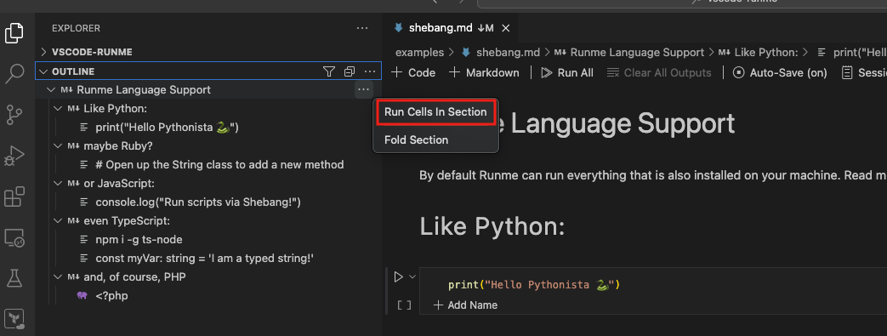Viewport: 887px width, 336px height.
Task: Open the Testing flask icon
Action: [x=14, y=278]
